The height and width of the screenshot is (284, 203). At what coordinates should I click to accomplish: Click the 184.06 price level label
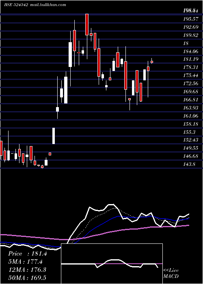pyautogui.click(x=191, y=51)
